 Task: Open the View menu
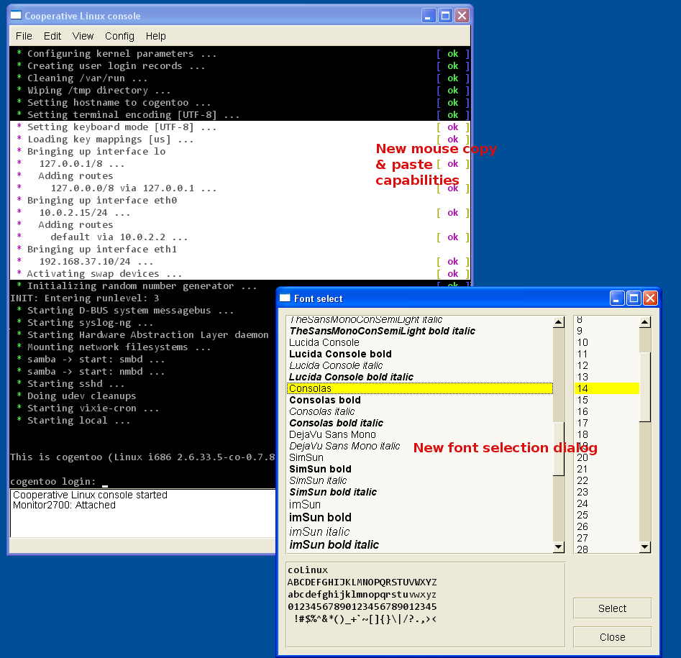(x=83, y=36)
